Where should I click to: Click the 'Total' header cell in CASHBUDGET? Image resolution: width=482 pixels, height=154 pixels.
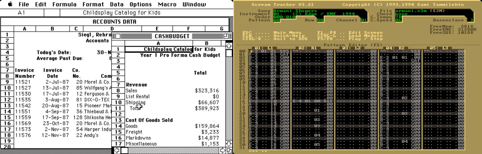pos(200,73)
